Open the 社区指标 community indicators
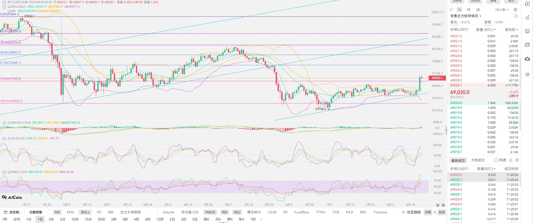This screenshot has width=533, height=223. 414,212
